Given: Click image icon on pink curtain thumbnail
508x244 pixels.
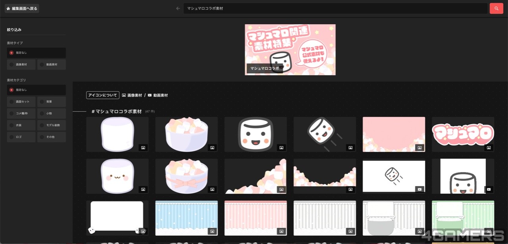Looking at the screenshot, I should point(281,231).
